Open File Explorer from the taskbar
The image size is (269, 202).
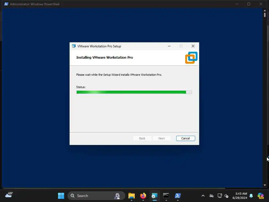click(132, 196)
